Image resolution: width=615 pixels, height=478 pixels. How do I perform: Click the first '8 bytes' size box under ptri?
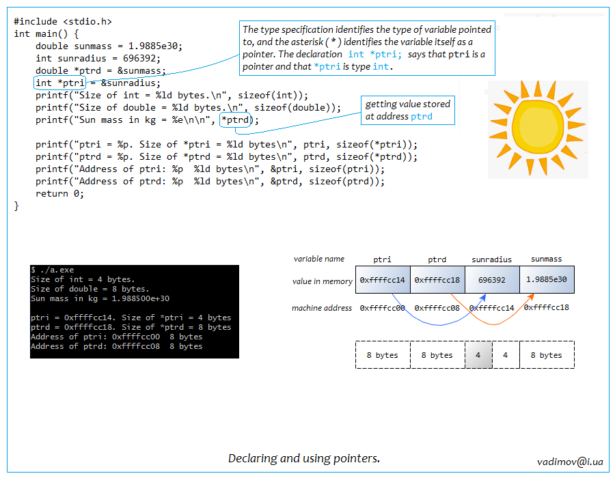point(383,355)
